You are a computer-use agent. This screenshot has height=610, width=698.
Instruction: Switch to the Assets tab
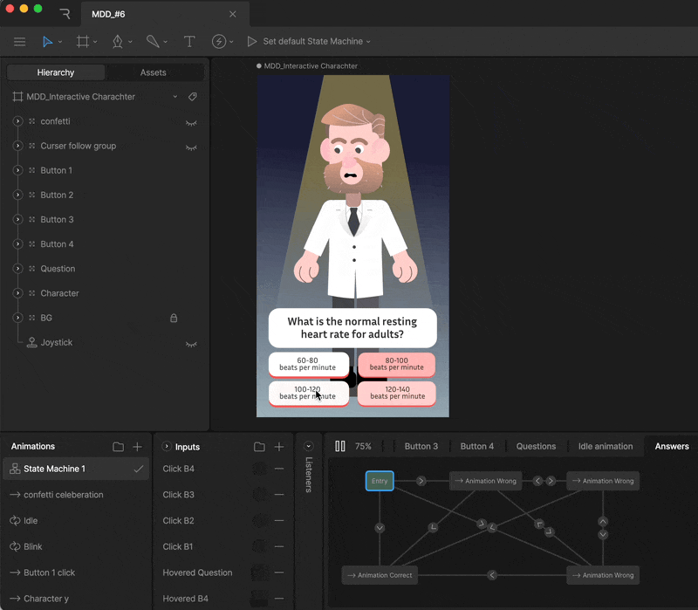tap(154, 72)
